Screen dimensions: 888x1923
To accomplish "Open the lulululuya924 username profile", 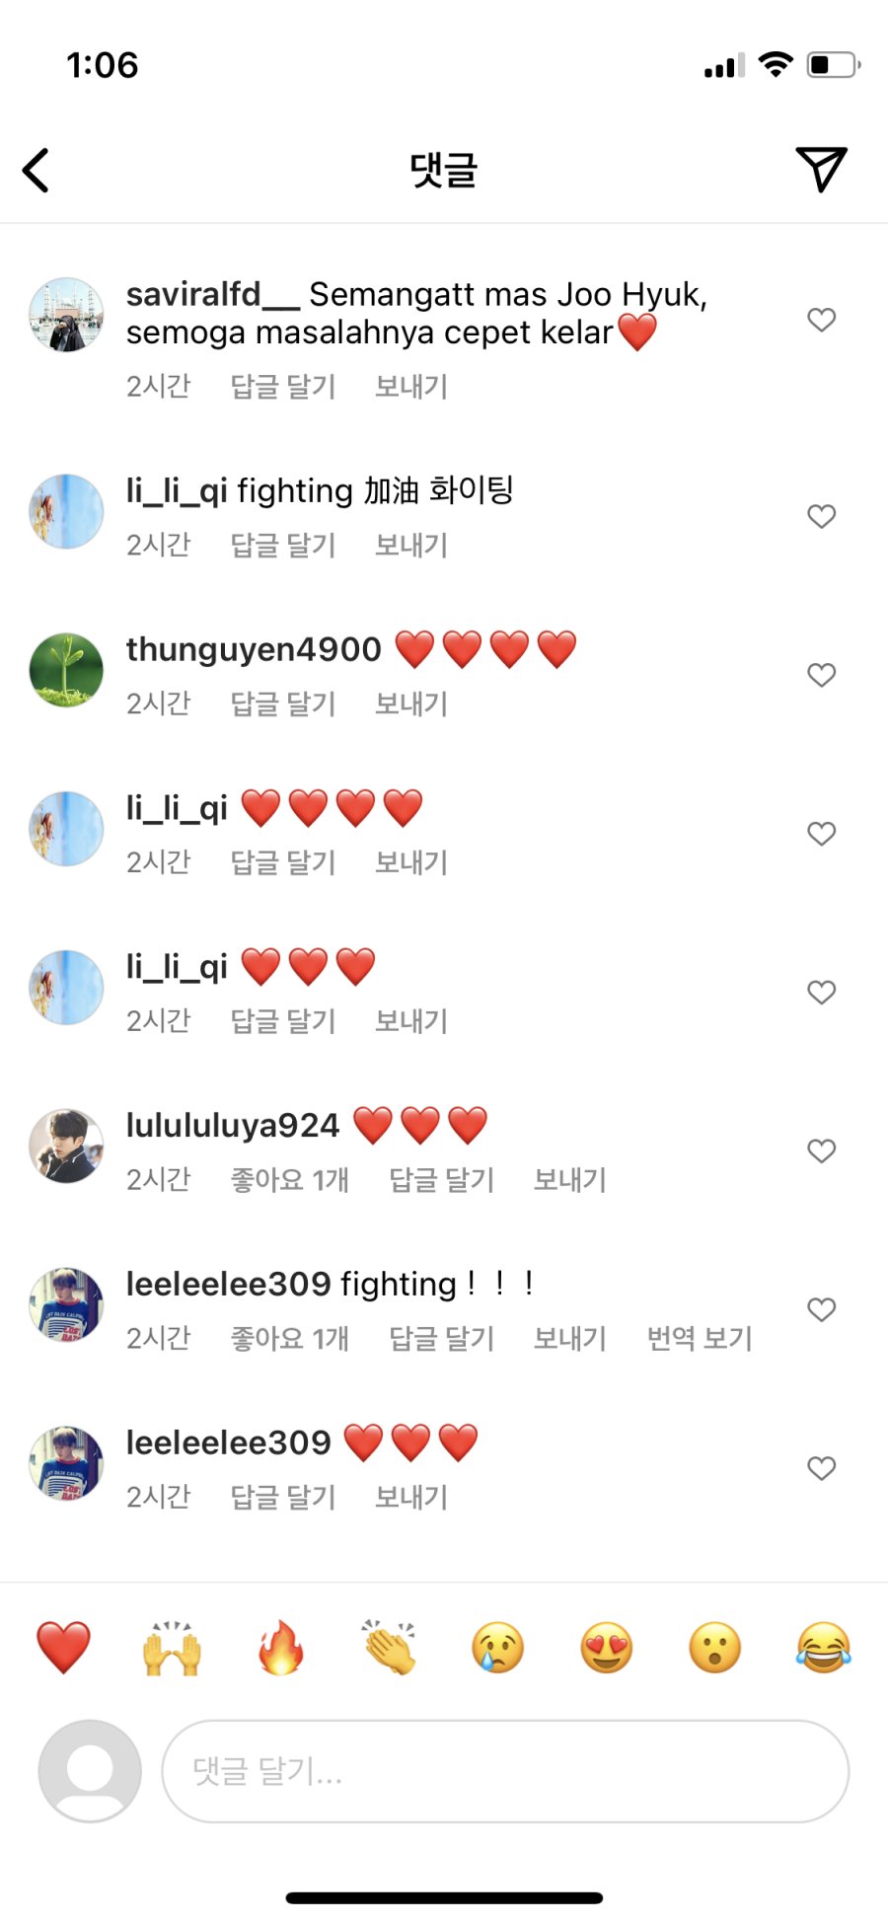I will 233,1125.
